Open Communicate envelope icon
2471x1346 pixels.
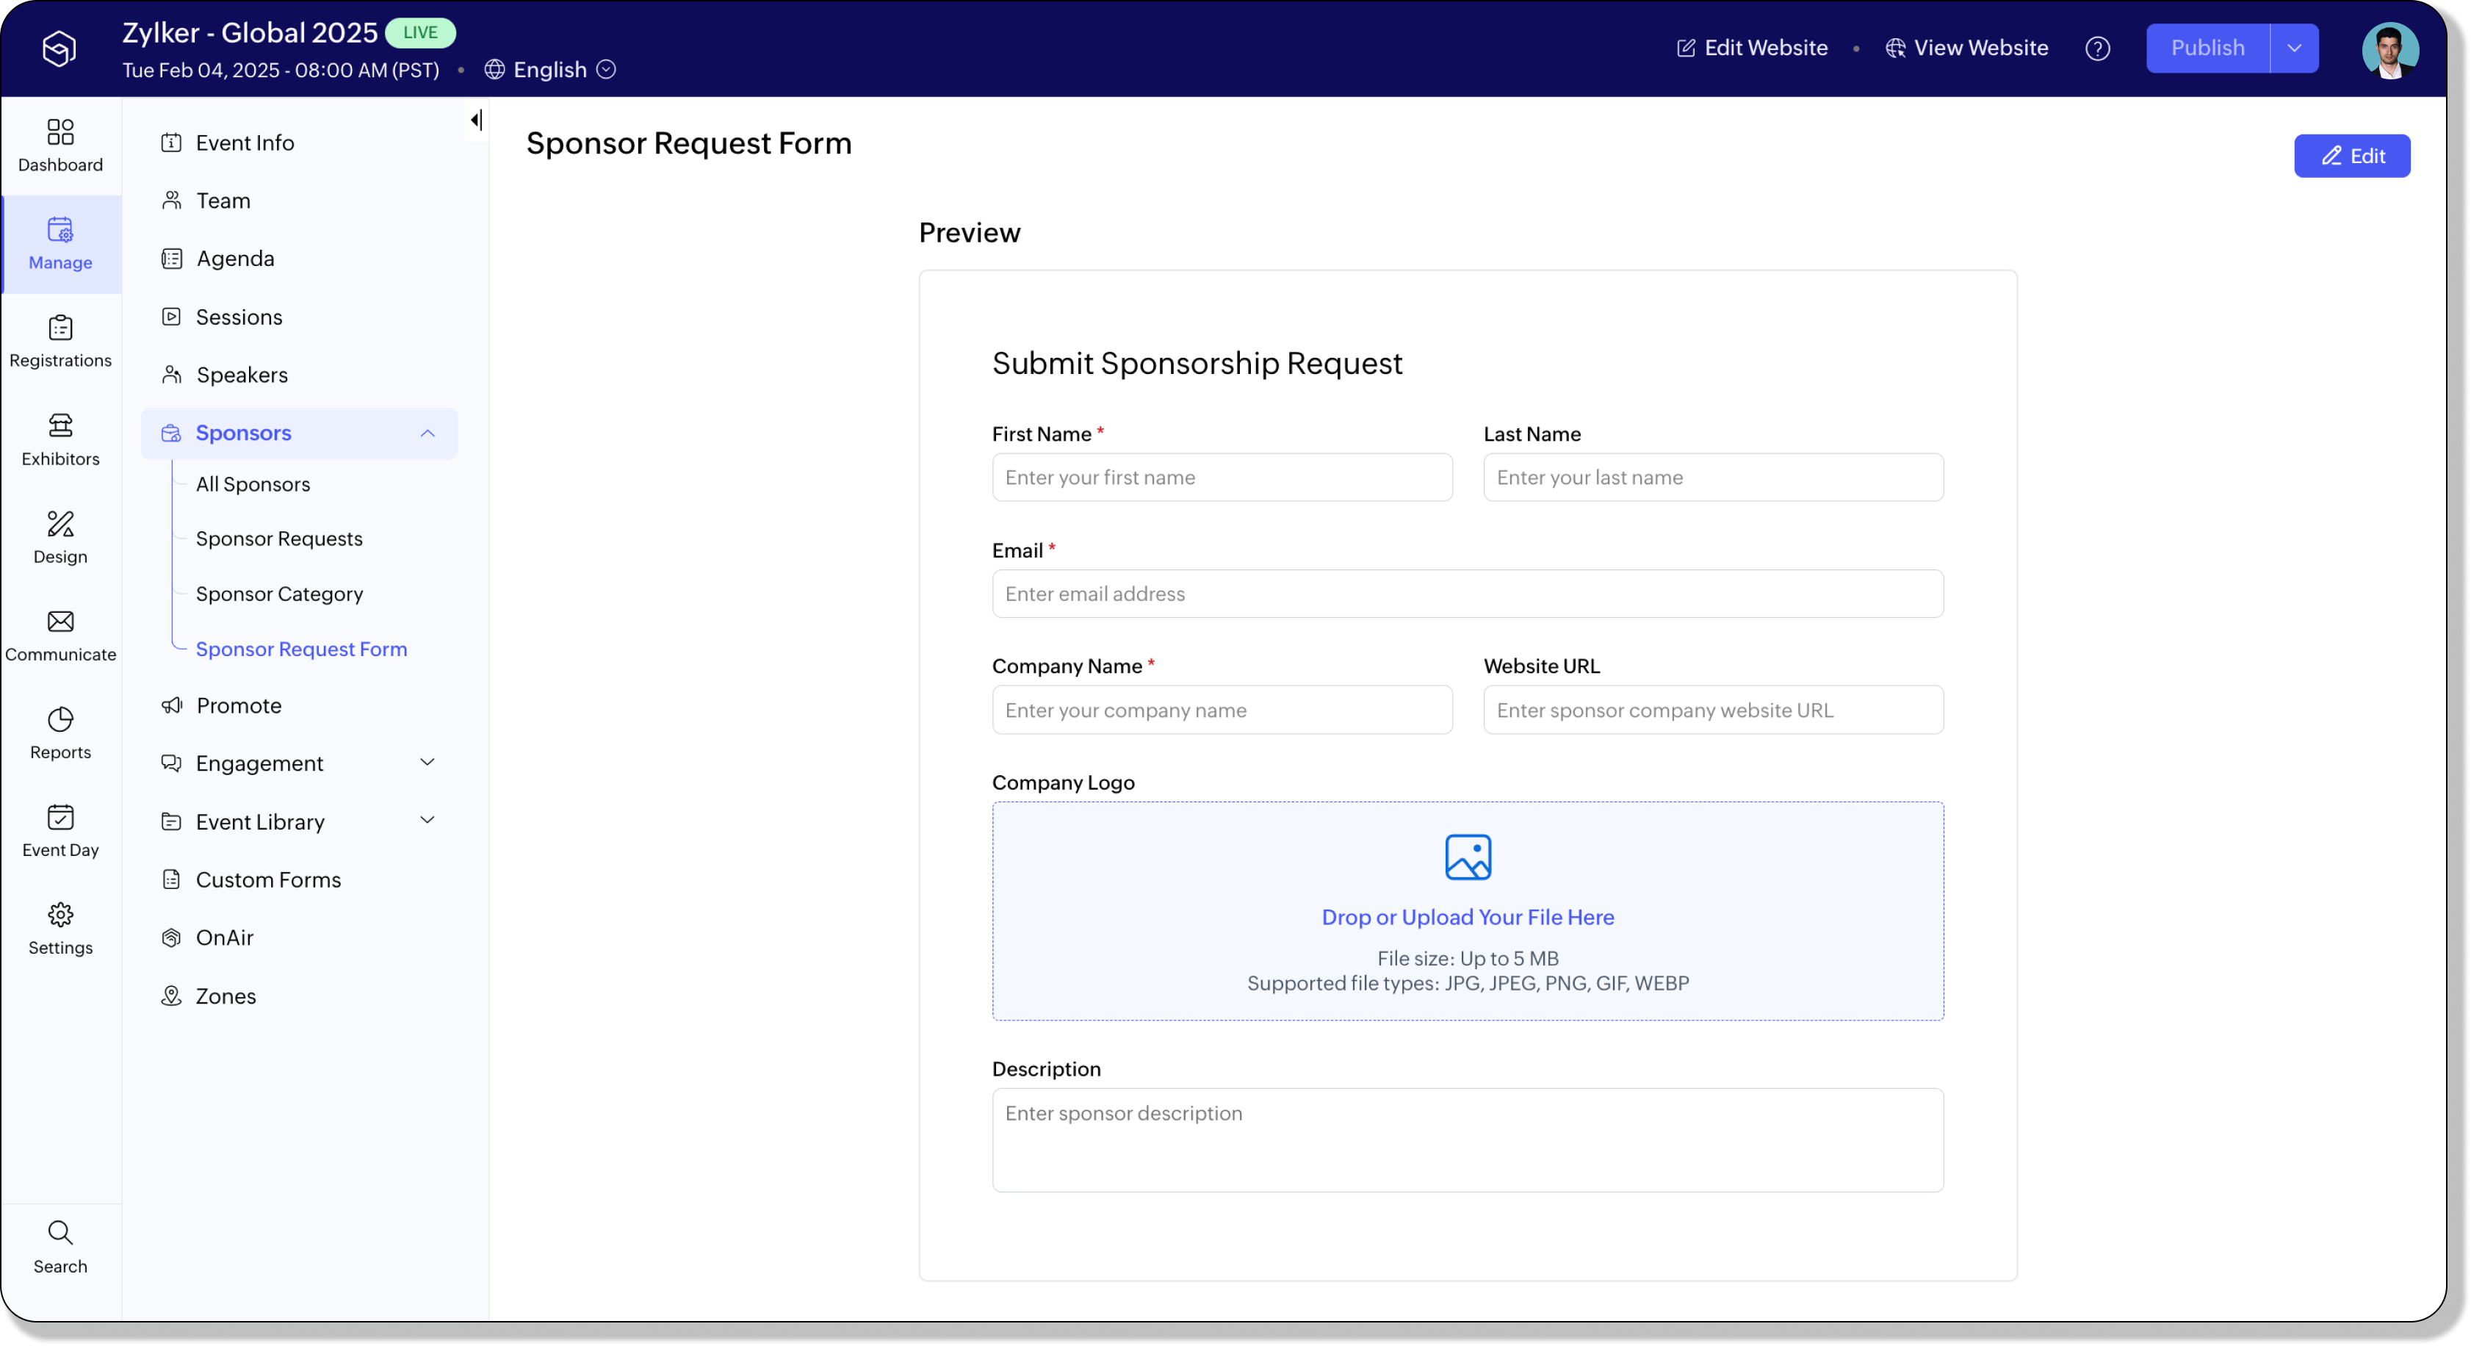coord(60,622)
